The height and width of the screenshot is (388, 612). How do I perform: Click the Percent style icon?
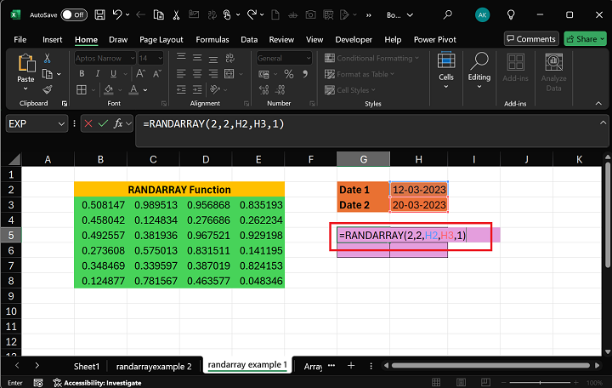click(x=288, y=74)
